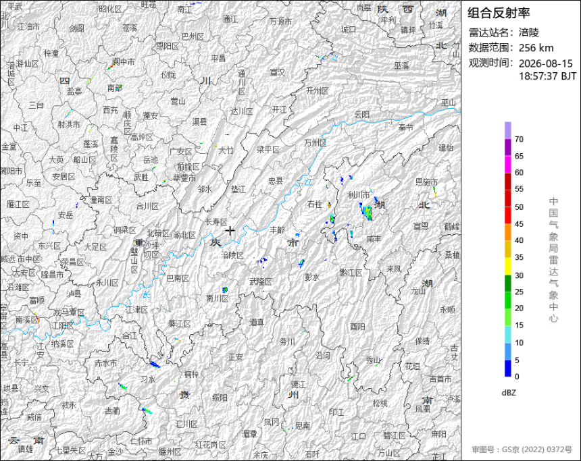This screenshot has width=581, height=461.
Task: Click the radar echo near 习水
Action: pyautogui.click(x=155, y=364)
